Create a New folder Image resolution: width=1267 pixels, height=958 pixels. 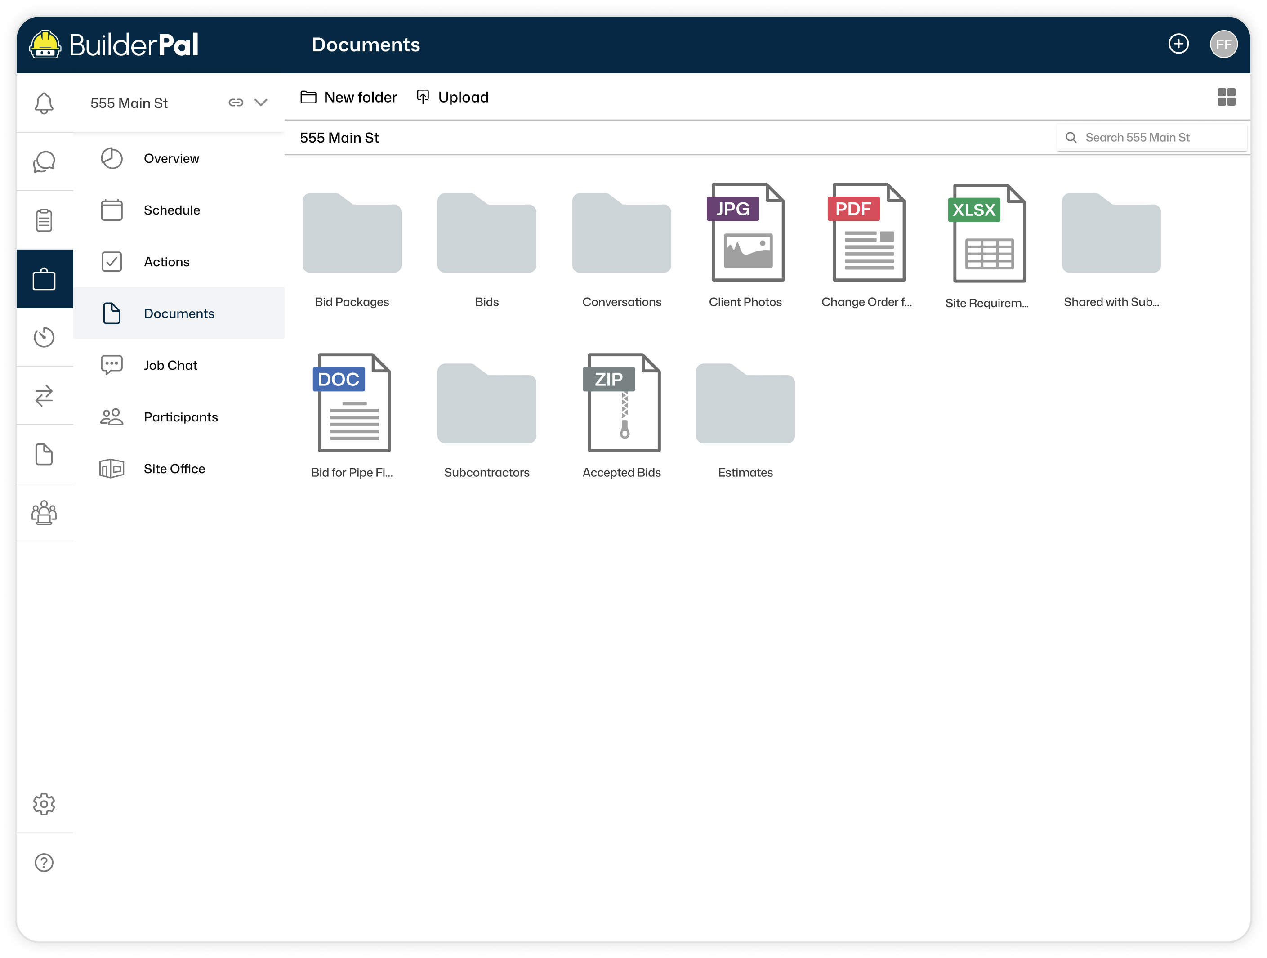coord(348,97)
